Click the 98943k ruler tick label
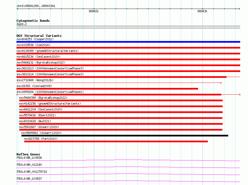The height and width of the screenshot is (185, 248). (202, 11)
